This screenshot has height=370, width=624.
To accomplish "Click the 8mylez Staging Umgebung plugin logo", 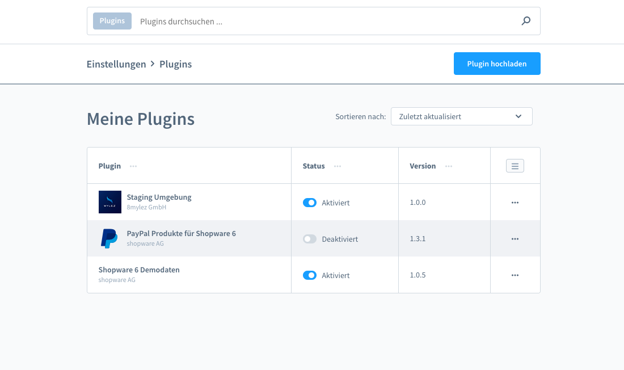I will (x=110, y=202).
